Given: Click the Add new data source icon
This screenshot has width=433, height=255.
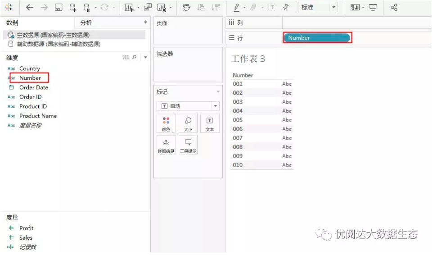Looking at the screenshot, I should [x=72, y=8].
